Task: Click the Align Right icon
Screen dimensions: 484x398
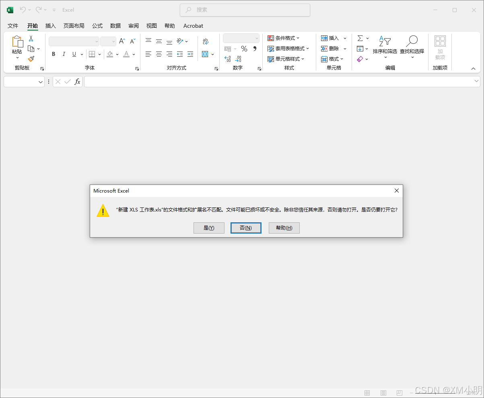Action: pos(169,54)
